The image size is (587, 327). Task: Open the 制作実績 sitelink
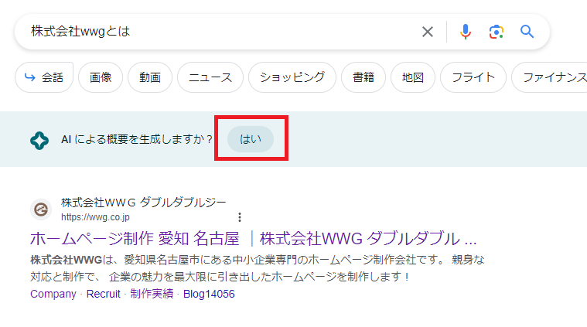pos(152,295)
